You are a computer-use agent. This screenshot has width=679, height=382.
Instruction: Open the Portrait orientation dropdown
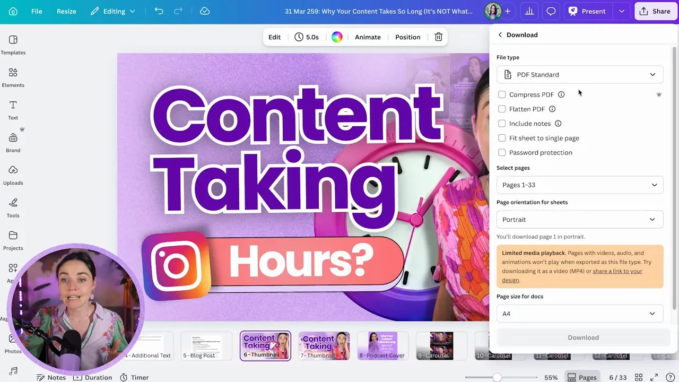pos(580,219)
